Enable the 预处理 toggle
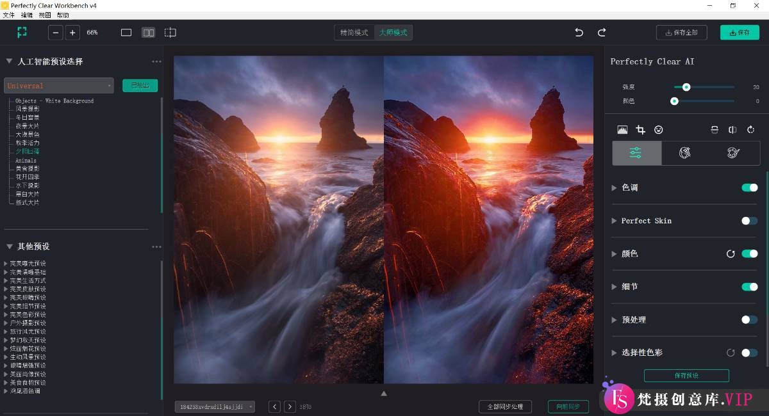The height and width of the screenshot is (416, 769). tap(749, 319)
